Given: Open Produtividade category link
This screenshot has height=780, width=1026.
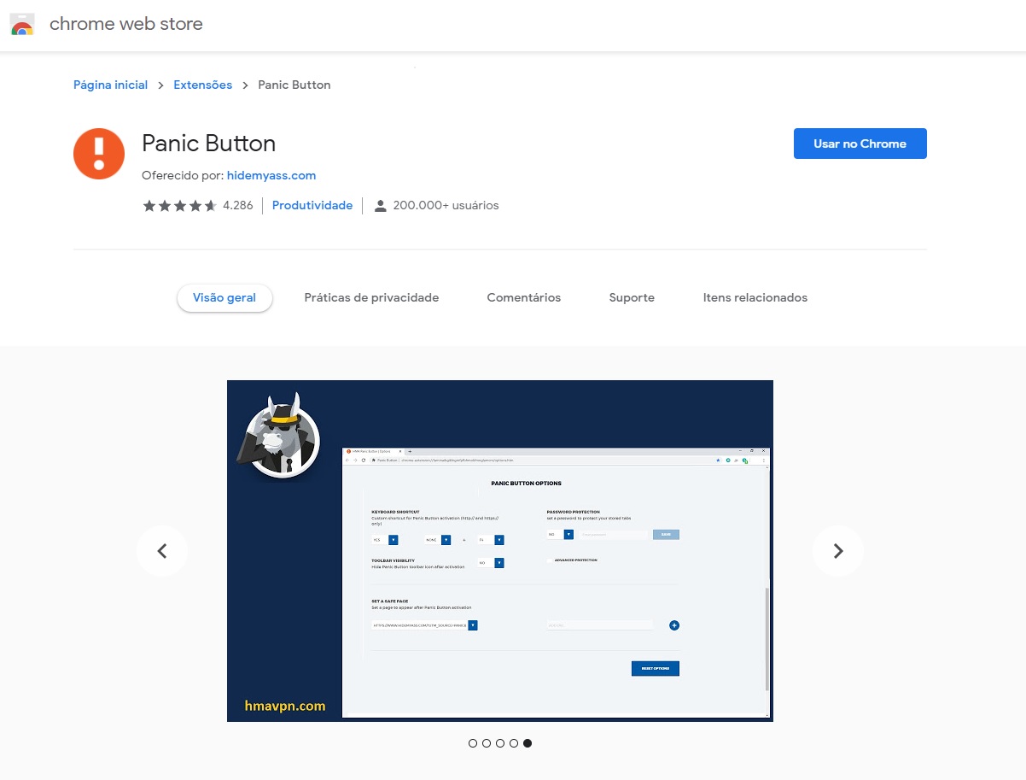Looking at the screenshot, I should point(312,205).
